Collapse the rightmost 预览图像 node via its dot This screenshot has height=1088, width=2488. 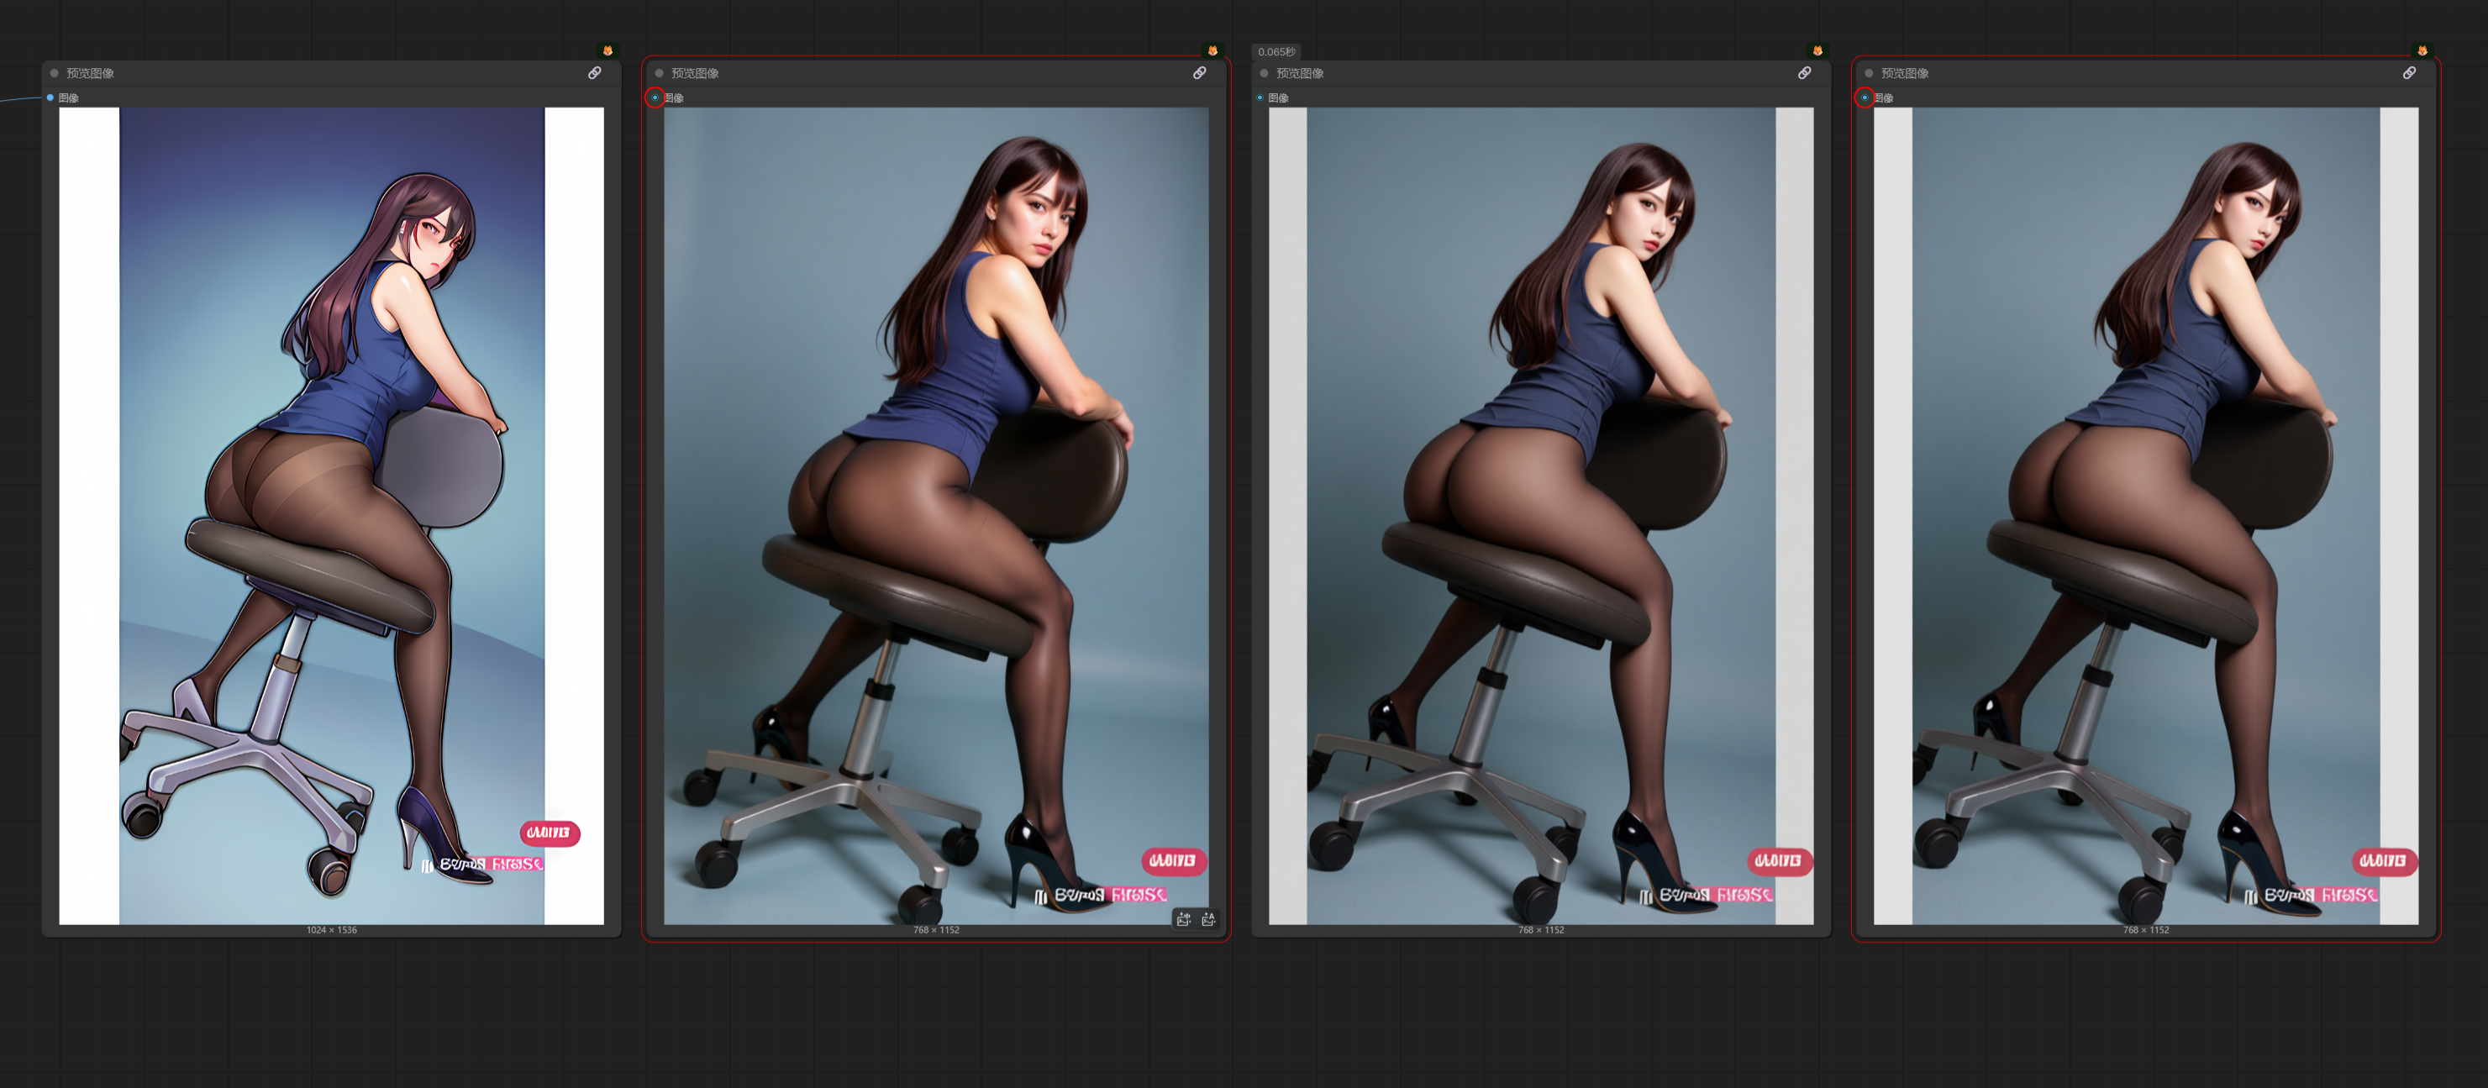1870,73
